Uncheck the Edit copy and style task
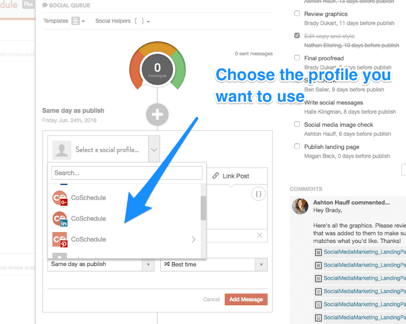The width and height of the screenshot is (406, 324). pyautogui.click(x=297, y=35)
